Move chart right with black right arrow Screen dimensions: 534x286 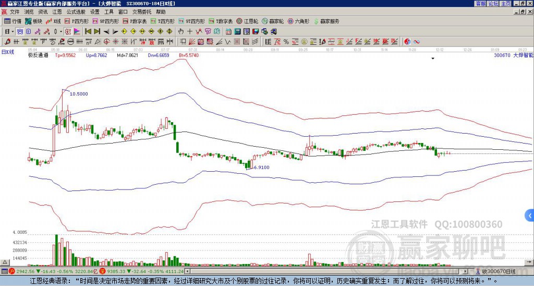(115, 32)
